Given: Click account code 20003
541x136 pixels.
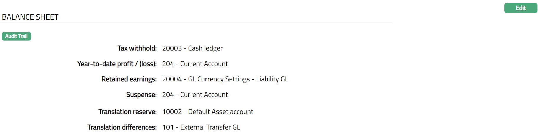Looking at the screenshot, I should tap(172, 48).
